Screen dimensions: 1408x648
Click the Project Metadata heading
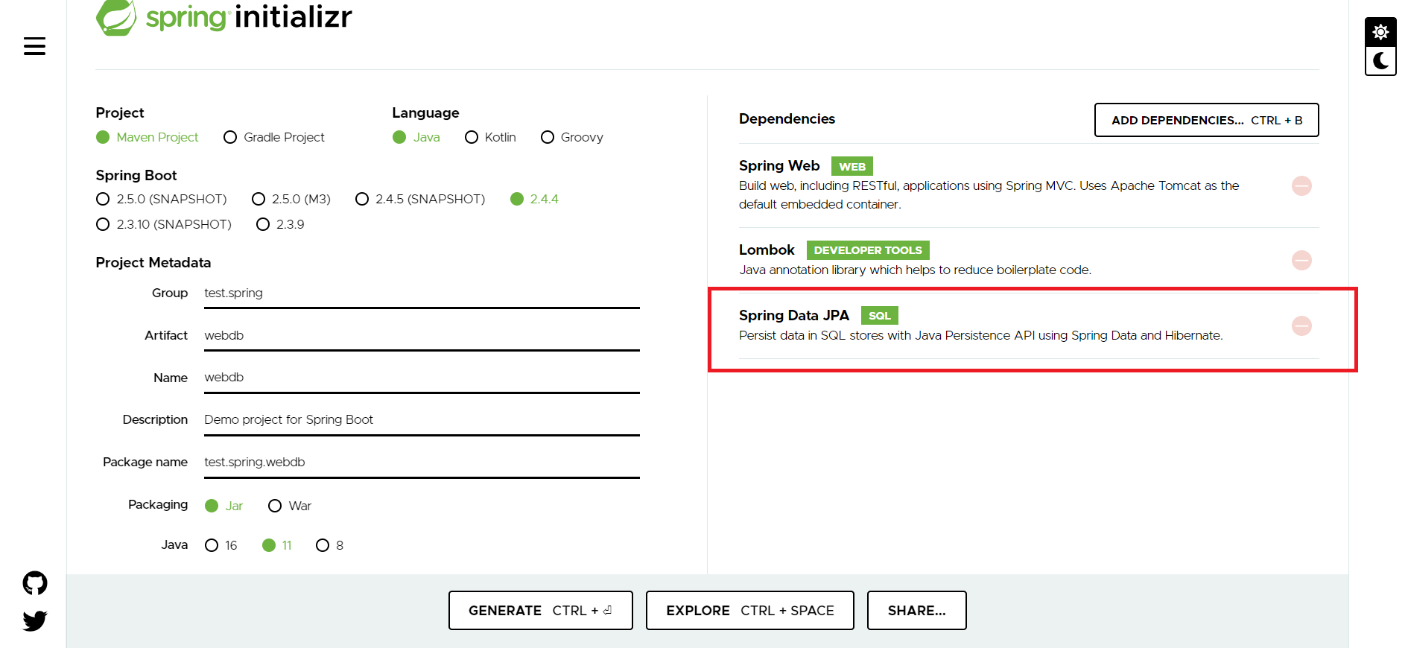[153, 262]
